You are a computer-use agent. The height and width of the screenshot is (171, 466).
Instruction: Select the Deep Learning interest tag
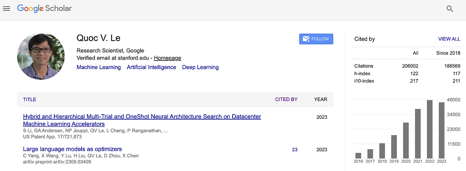(x=200, y=67)
